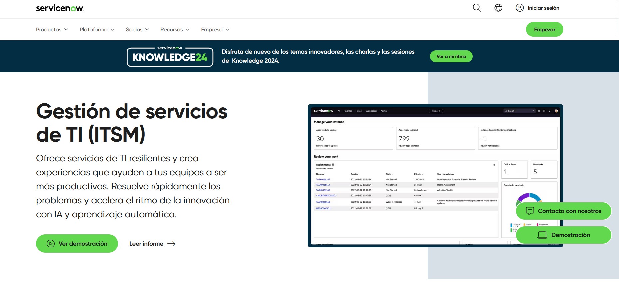Expand the Socios menu

tap(137, 29)
